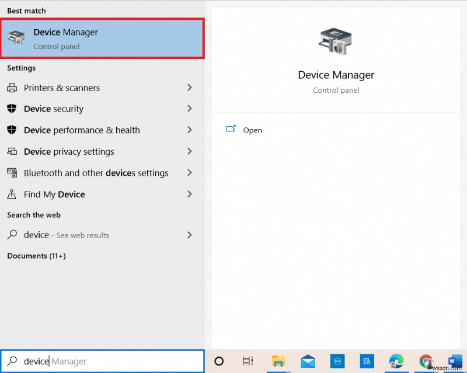
Task: Select 'device - See web results' suggestion
Action: [x=66, y=235]
